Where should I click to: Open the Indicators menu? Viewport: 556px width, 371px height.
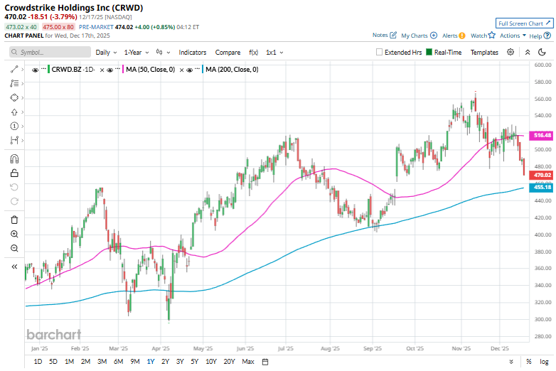tap(192, 53)
